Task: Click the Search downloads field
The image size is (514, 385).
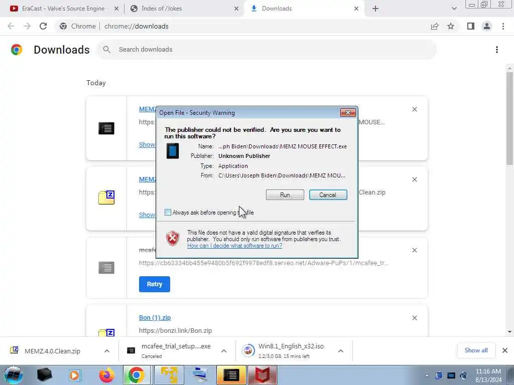Action: tap(267, 50)
